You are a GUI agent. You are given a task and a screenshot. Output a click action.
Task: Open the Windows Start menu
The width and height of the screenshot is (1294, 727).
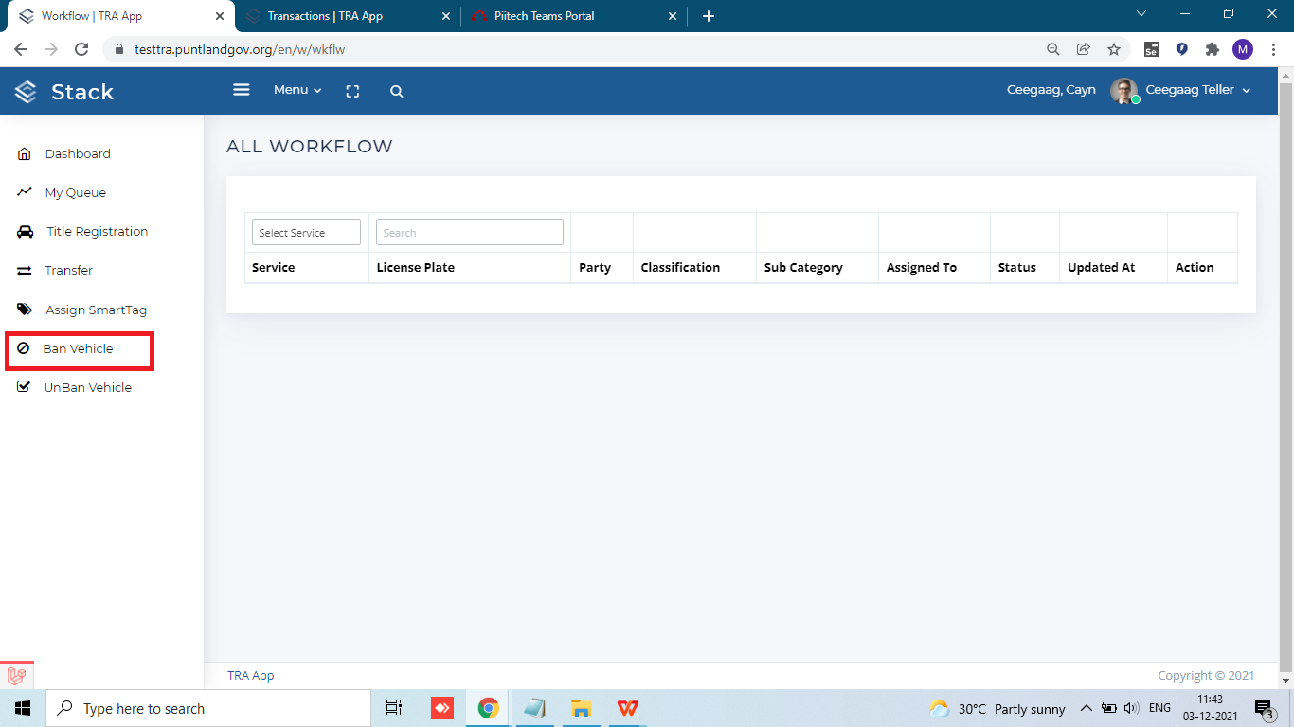click(x=23, y=708)
